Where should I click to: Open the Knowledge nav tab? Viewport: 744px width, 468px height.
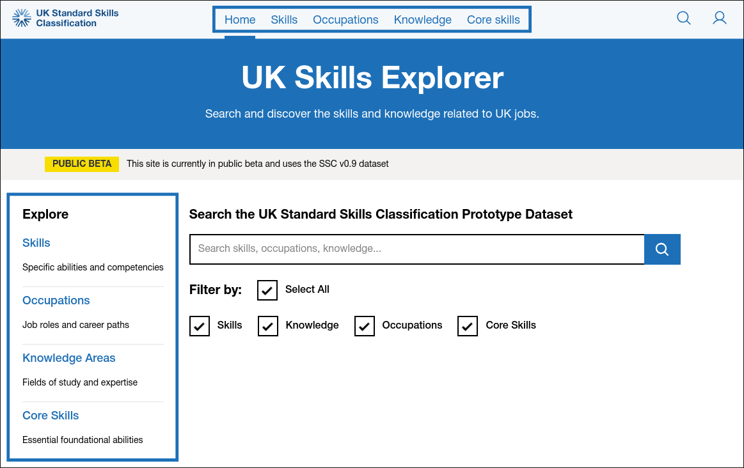422,19
